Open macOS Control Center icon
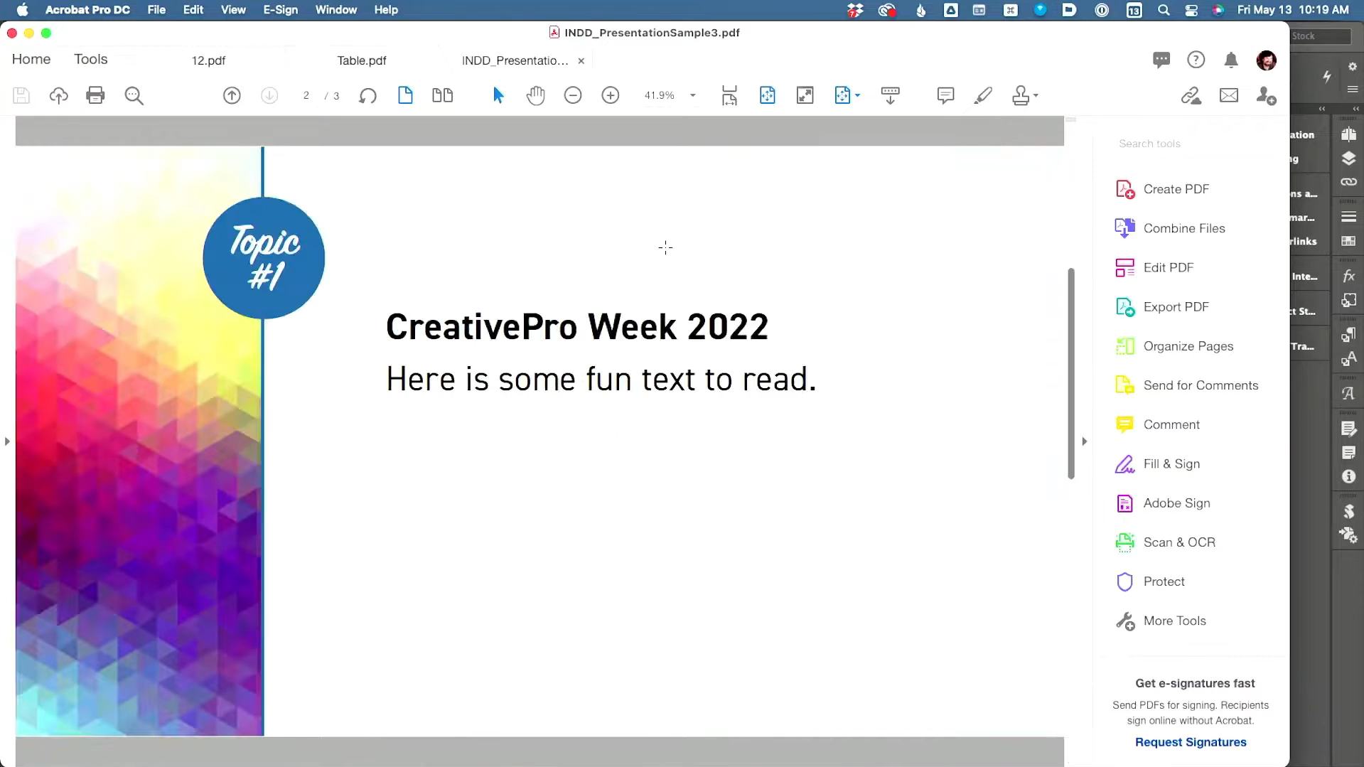 [1192, 10]
